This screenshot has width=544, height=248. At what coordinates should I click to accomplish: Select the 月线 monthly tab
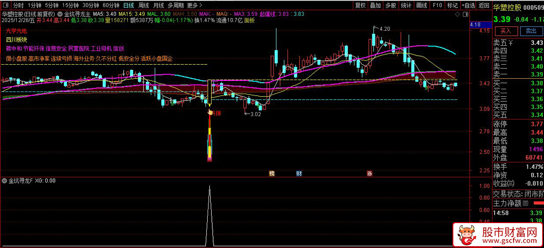pos(159,5)
